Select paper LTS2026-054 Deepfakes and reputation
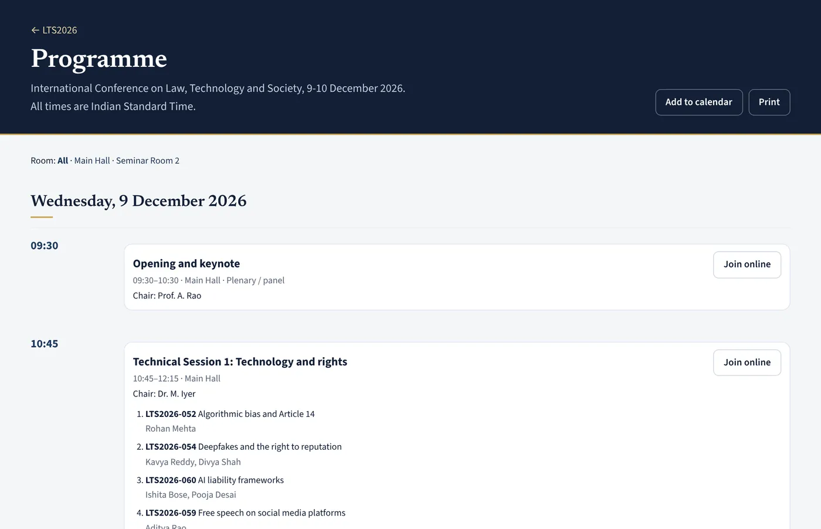Screen dimensions: 821x529 (x=243, y=447)
